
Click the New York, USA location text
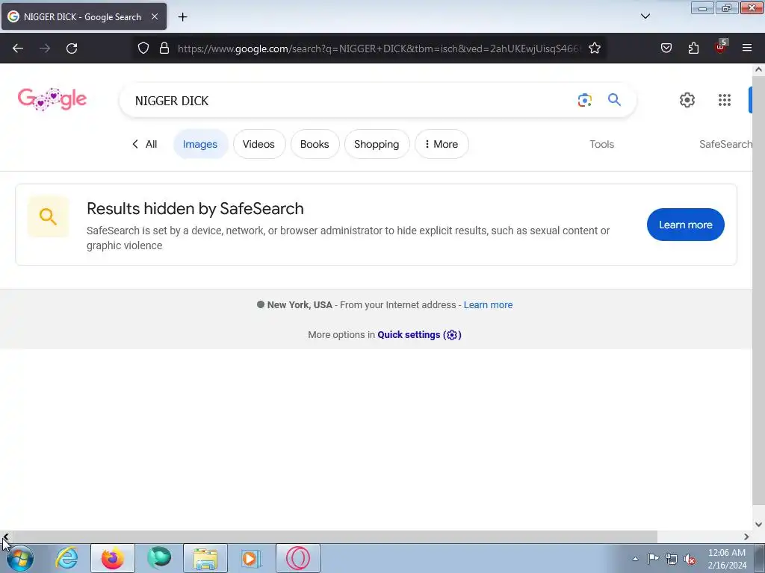coord(300,305)
